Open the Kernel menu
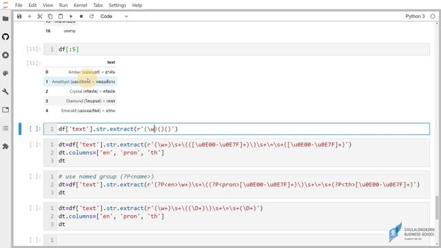This screenshot has height=248, width=441. pyautogui.click(x=81, y=5)
